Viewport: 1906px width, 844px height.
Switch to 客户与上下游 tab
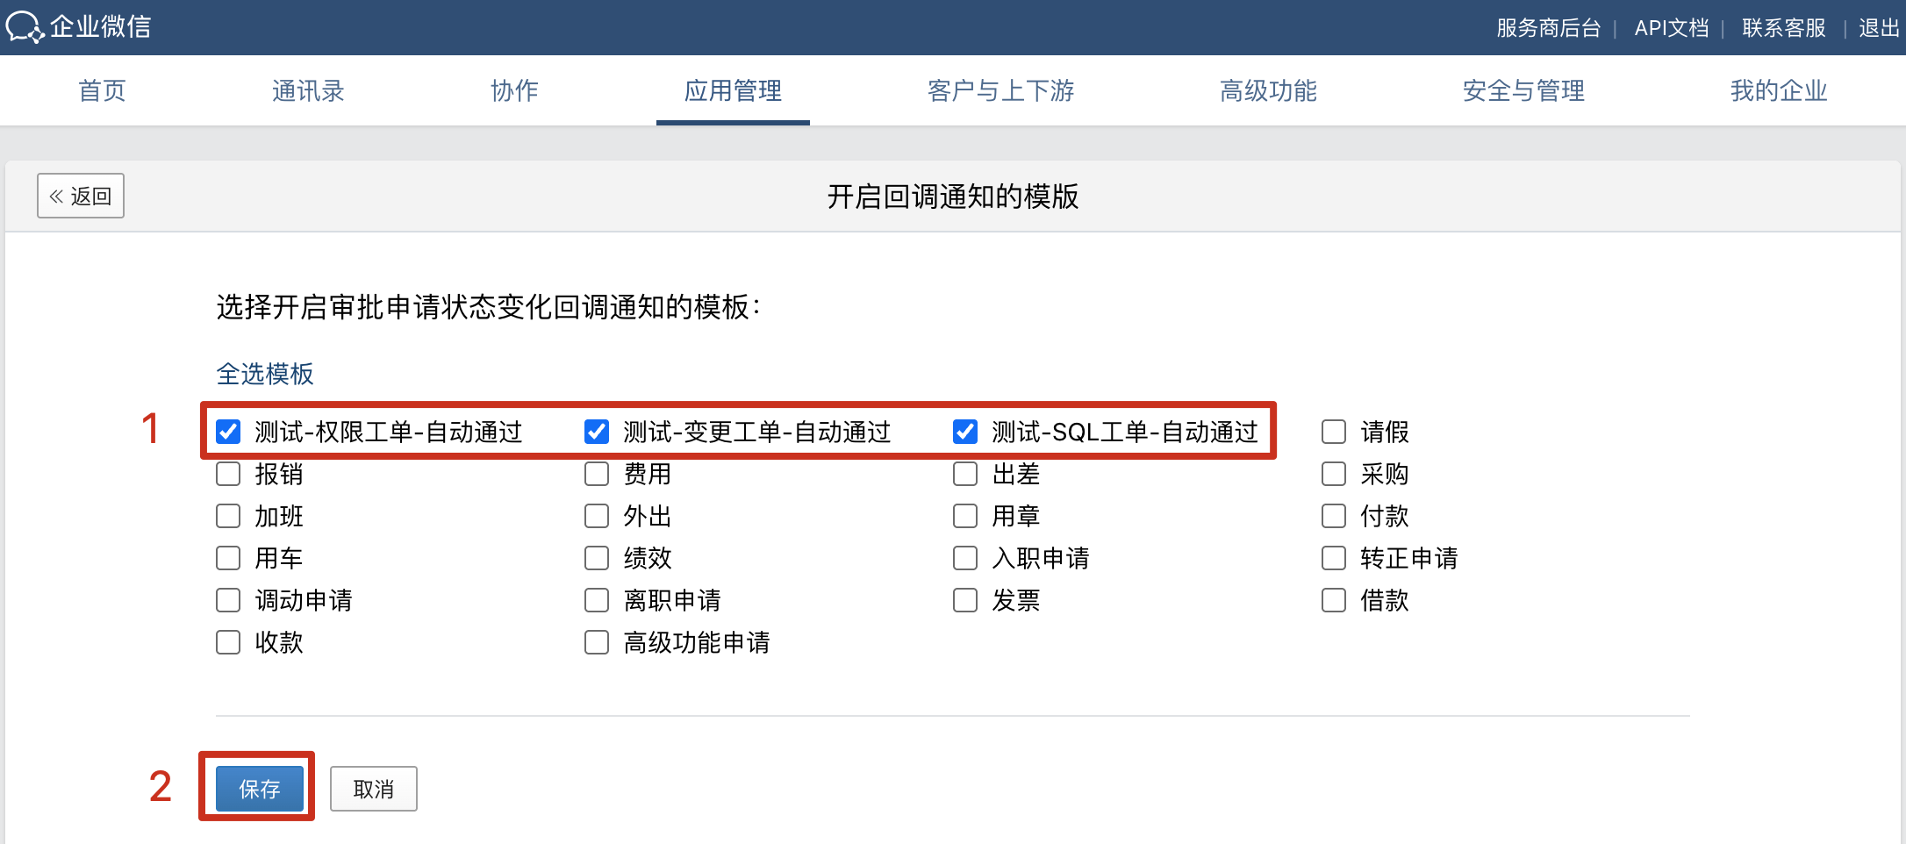[x=1000, y=90]
